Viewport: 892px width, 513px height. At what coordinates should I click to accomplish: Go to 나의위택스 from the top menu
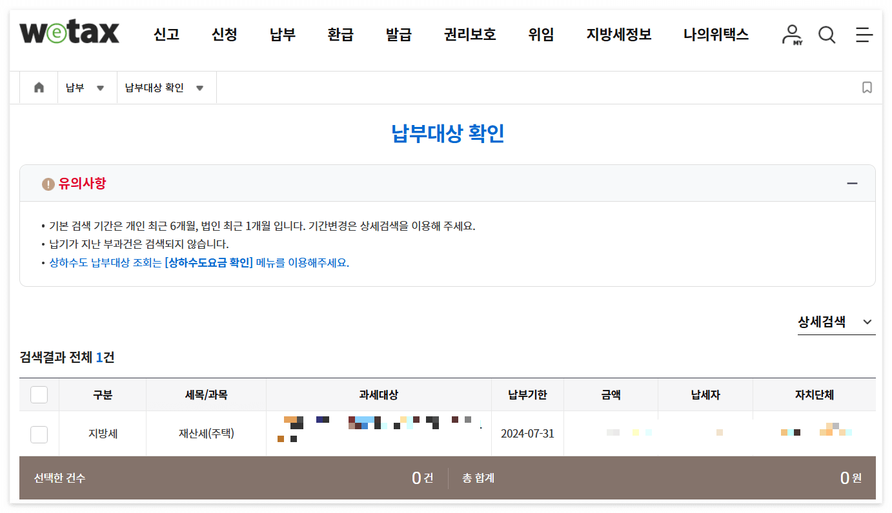(716, 35)
